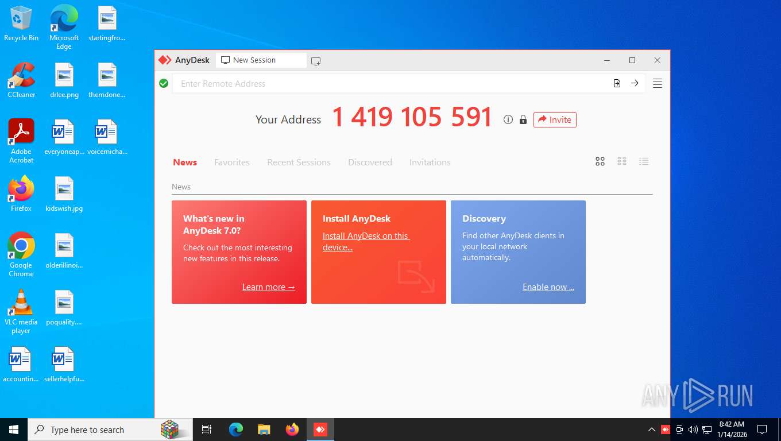The width and height of the screenshot is (781, 441).
Task: Select everyoneap... Word document on desktop
Action: [x=64, y=137]
